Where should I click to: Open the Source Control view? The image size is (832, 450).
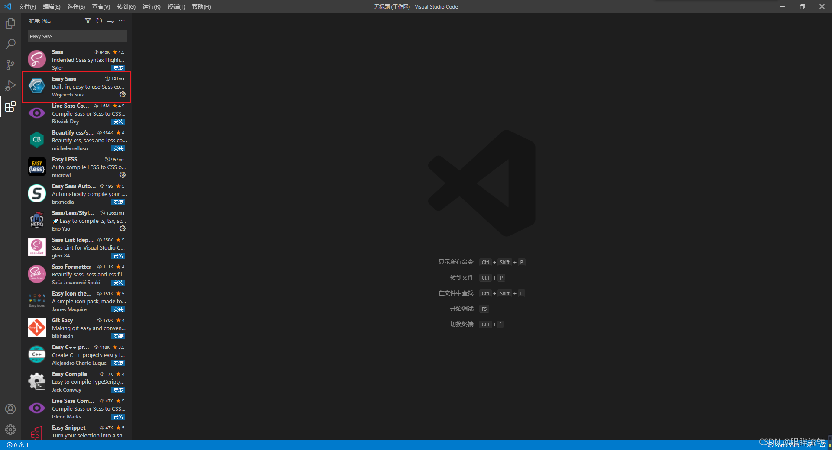point(10,65)
